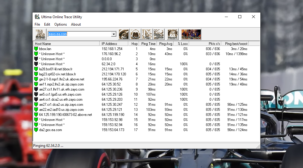This screenshot has height=168, width=303.
Task: Run DNS lookup with the DNS icon
Action: click(x=124, y=34)
